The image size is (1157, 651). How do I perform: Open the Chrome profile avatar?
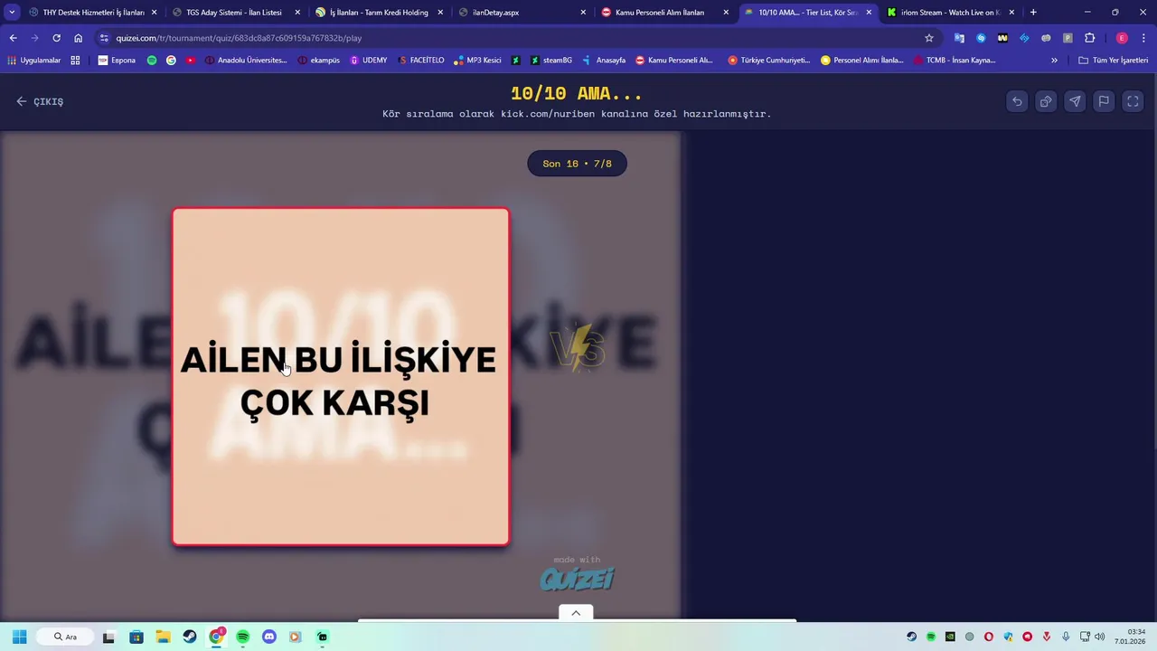pos(1122,38)
